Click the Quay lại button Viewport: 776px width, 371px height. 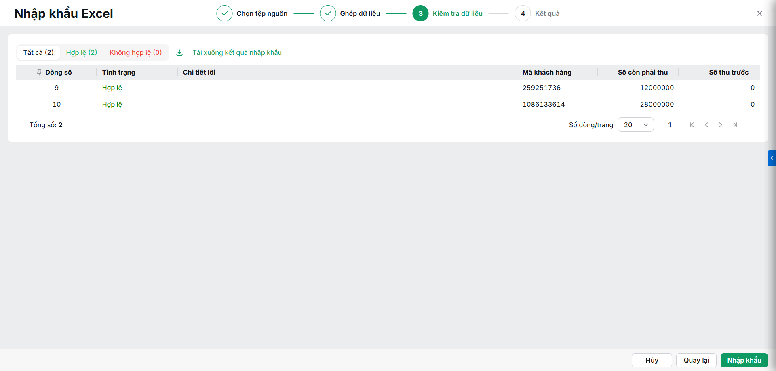pyautogui.click(x=696, y=360)
